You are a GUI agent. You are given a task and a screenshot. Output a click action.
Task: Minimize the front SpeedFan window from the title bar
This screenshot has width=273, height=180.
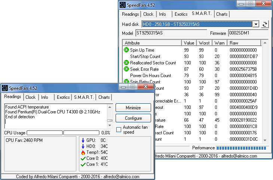coord(123,86)
